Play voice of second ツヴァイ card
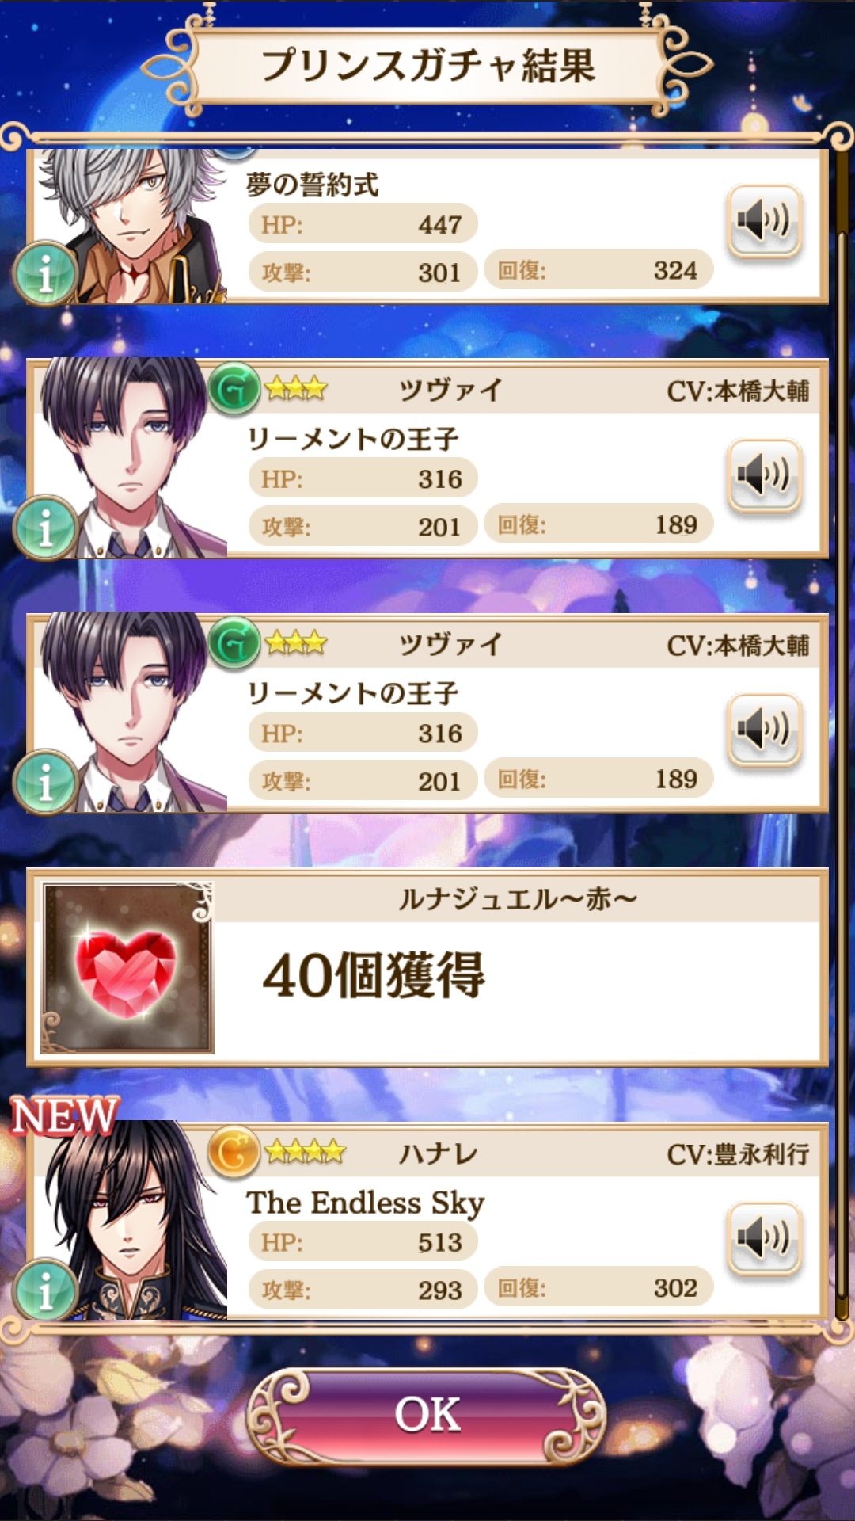The image size is (855, 1521). [x=764, y=730]
